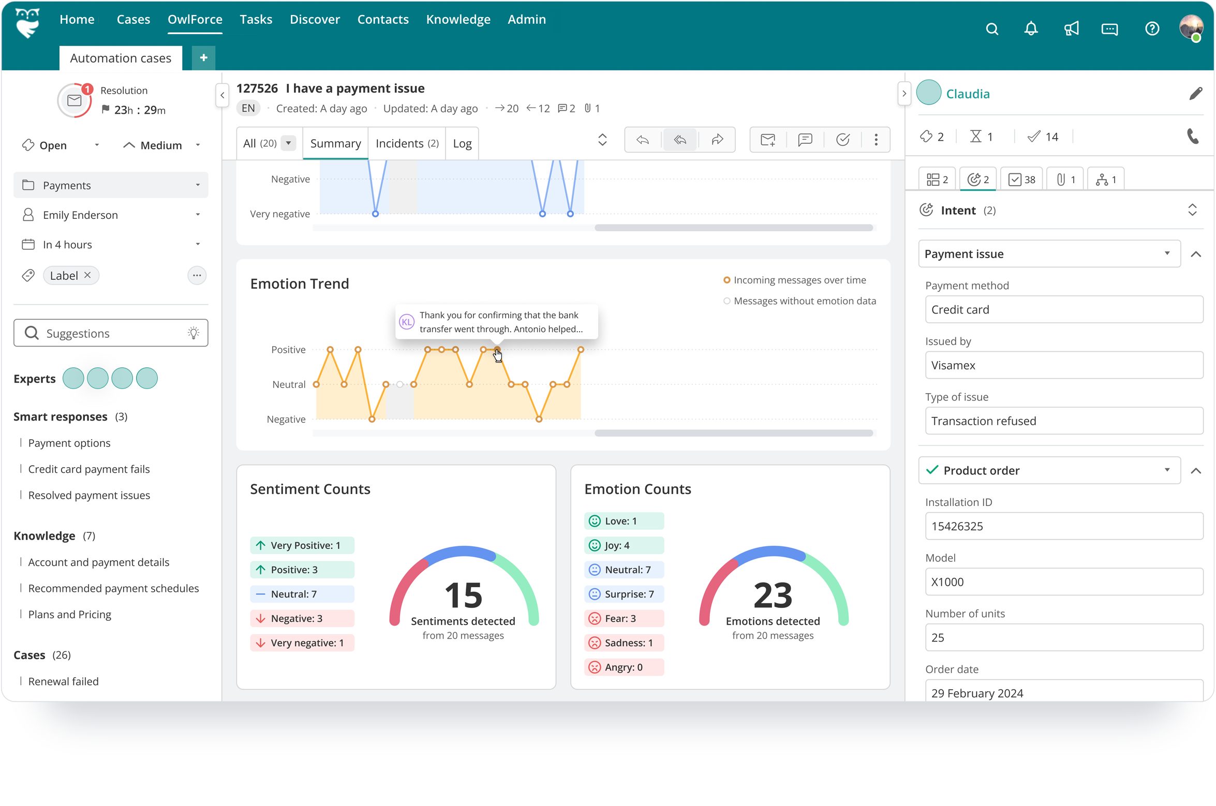Open the Medium priority dropdown
The image size is (1216, 806).
point(198,145)
